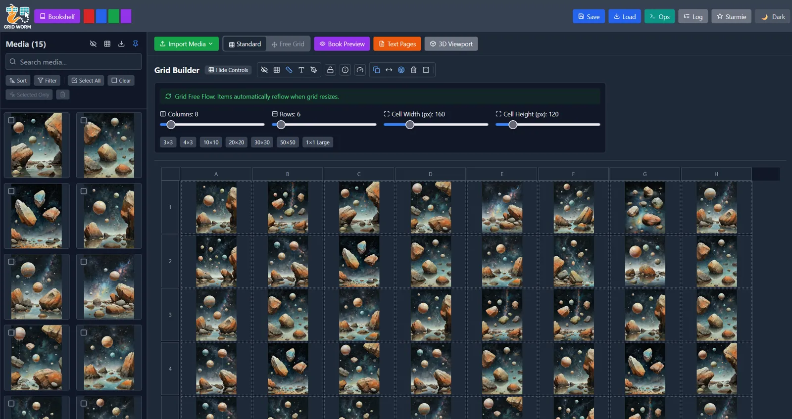Open the Bookshelf
The height and width of the screenshot is (419, 792).
[x=57, y=16]
